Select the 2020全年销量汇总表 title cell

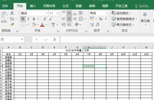77,51
